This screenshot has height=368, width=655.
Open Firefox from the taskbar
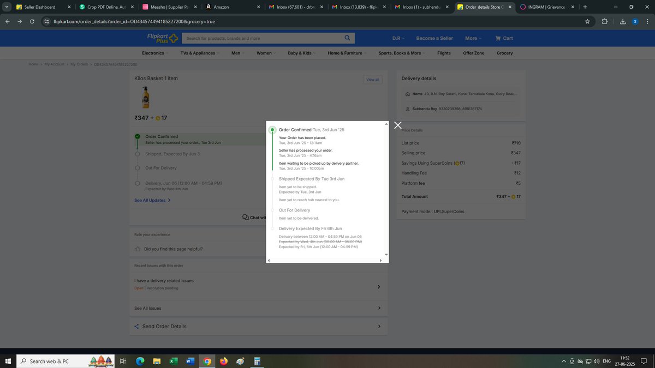click(x=224, y=361)
